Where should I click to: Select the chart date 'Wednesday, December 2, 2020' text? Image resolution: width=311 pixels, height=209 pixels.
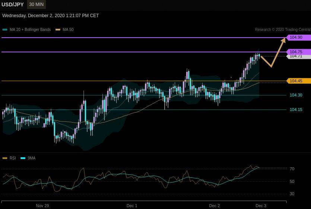coord(34,16)
